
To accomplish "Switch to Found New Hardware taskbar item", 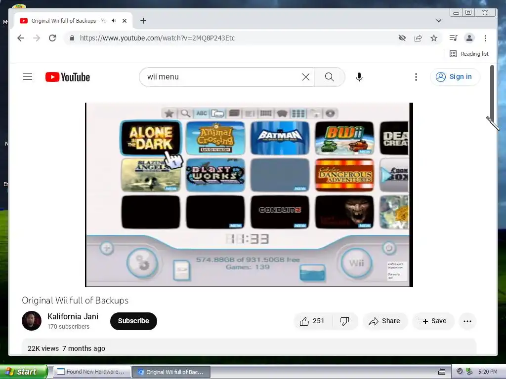I will 92,372.
